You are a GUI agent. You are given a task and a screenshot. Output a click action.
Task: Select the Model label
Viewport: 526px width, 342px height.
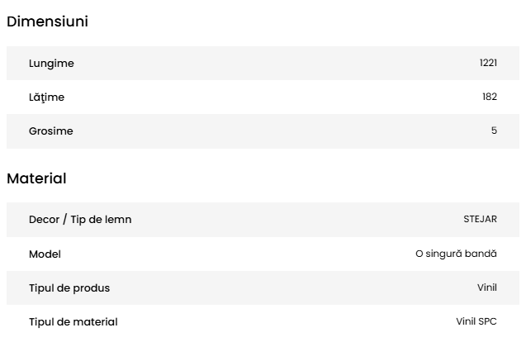(x=45, y=254)
